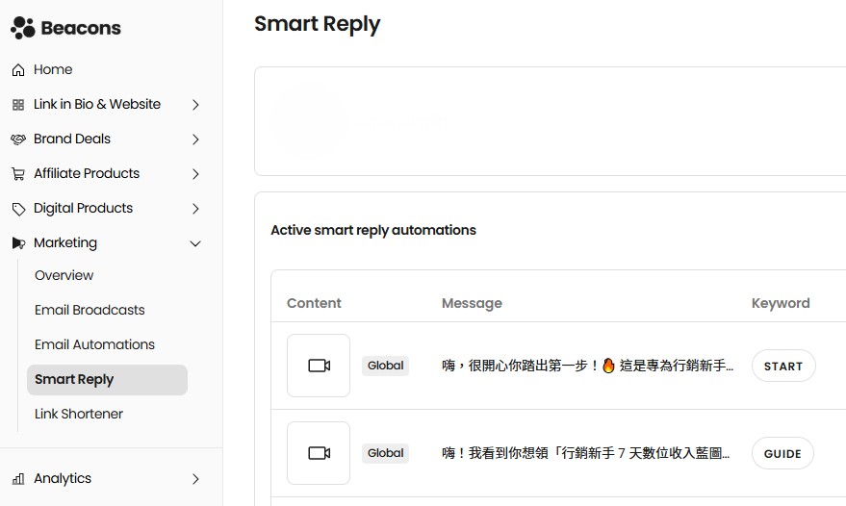Viewport: 846px width, 506px height.
Task: Click Active smart reply automations heading
Action: point(373,230)
